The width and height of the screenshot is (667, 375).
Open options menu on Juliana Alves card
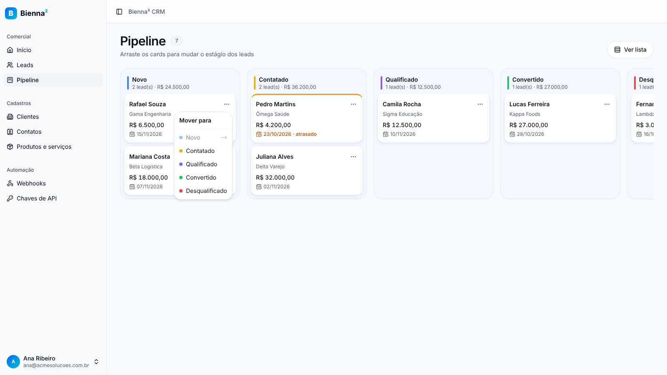click(354, 157)
